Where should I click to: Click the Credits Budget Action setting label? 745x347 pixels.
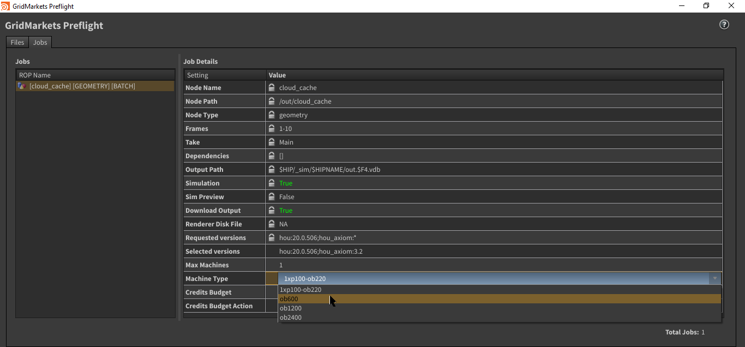coord(219,306)
